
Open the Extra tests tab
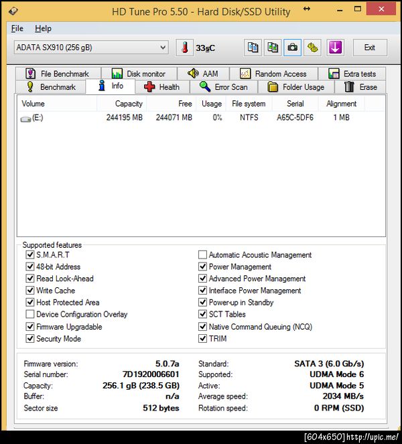tap(352, 74)
